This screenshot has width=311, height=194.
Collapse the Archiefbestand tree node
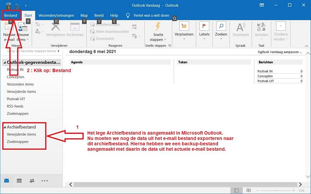(x=5, y=127)
